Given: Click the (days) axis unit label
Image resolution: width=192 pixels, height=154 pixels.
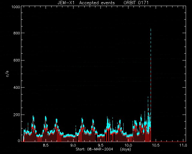Looking at the screenshot, I should tap(126, 149).
